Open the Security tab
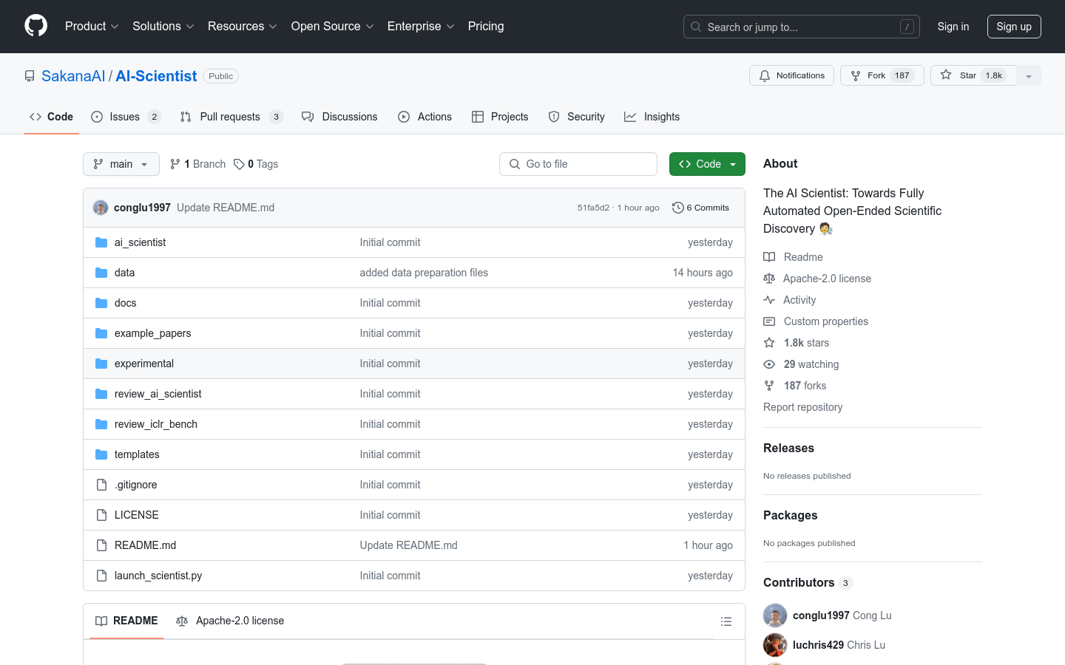This screenshot has width=1065, height=665. coord(576,117)
